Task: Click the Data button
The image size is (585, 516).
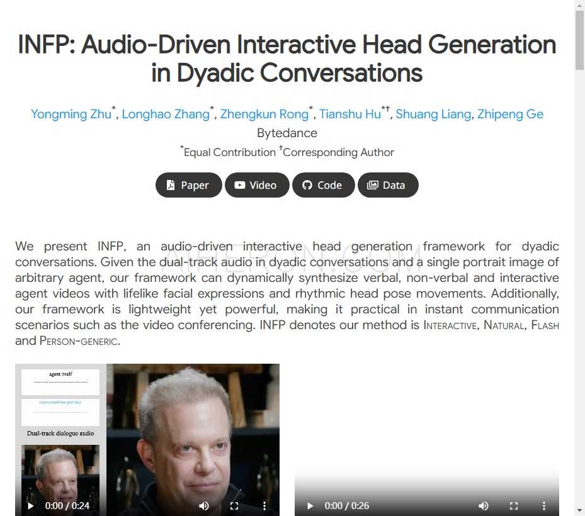Action: (x=388, y=184)
